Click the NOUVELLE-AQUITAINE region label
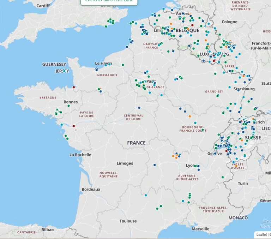This screenshot has height=239, width=271. pos(109,174)
